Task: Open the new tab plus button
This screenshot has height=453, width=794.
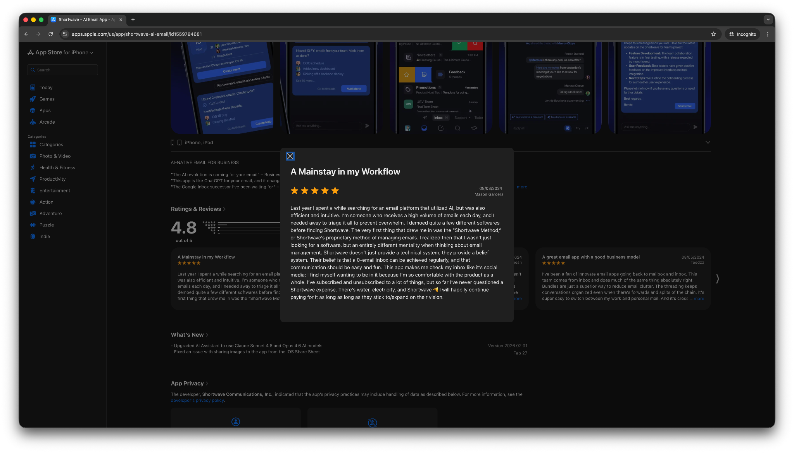Action: [133, 19]
